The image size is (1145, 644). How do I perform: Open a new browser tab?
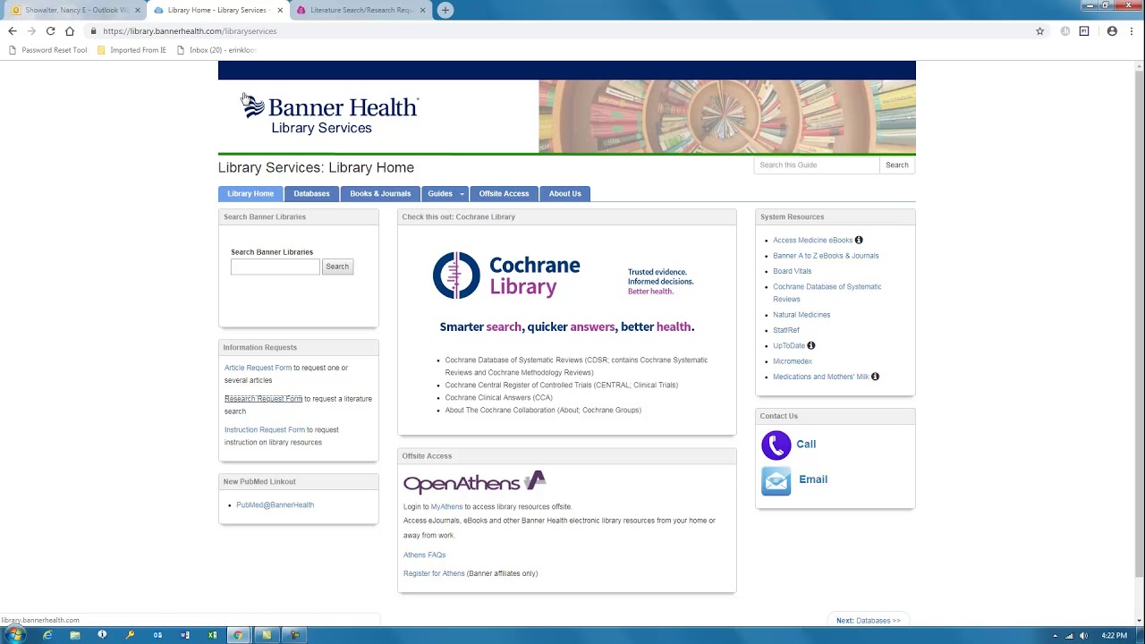(445, 10)
